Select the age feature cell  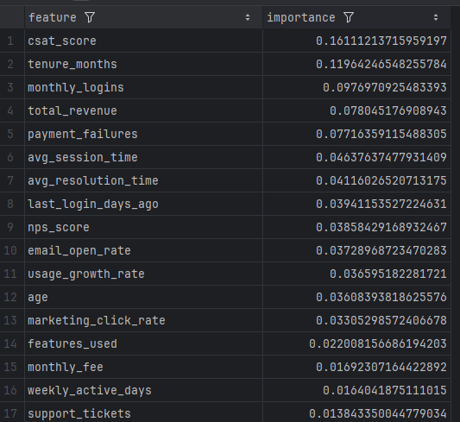pyautogui.click(x=144, y=297)
